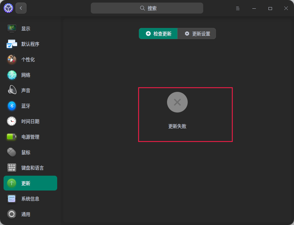Go back with the arrow button

[21, 8]
